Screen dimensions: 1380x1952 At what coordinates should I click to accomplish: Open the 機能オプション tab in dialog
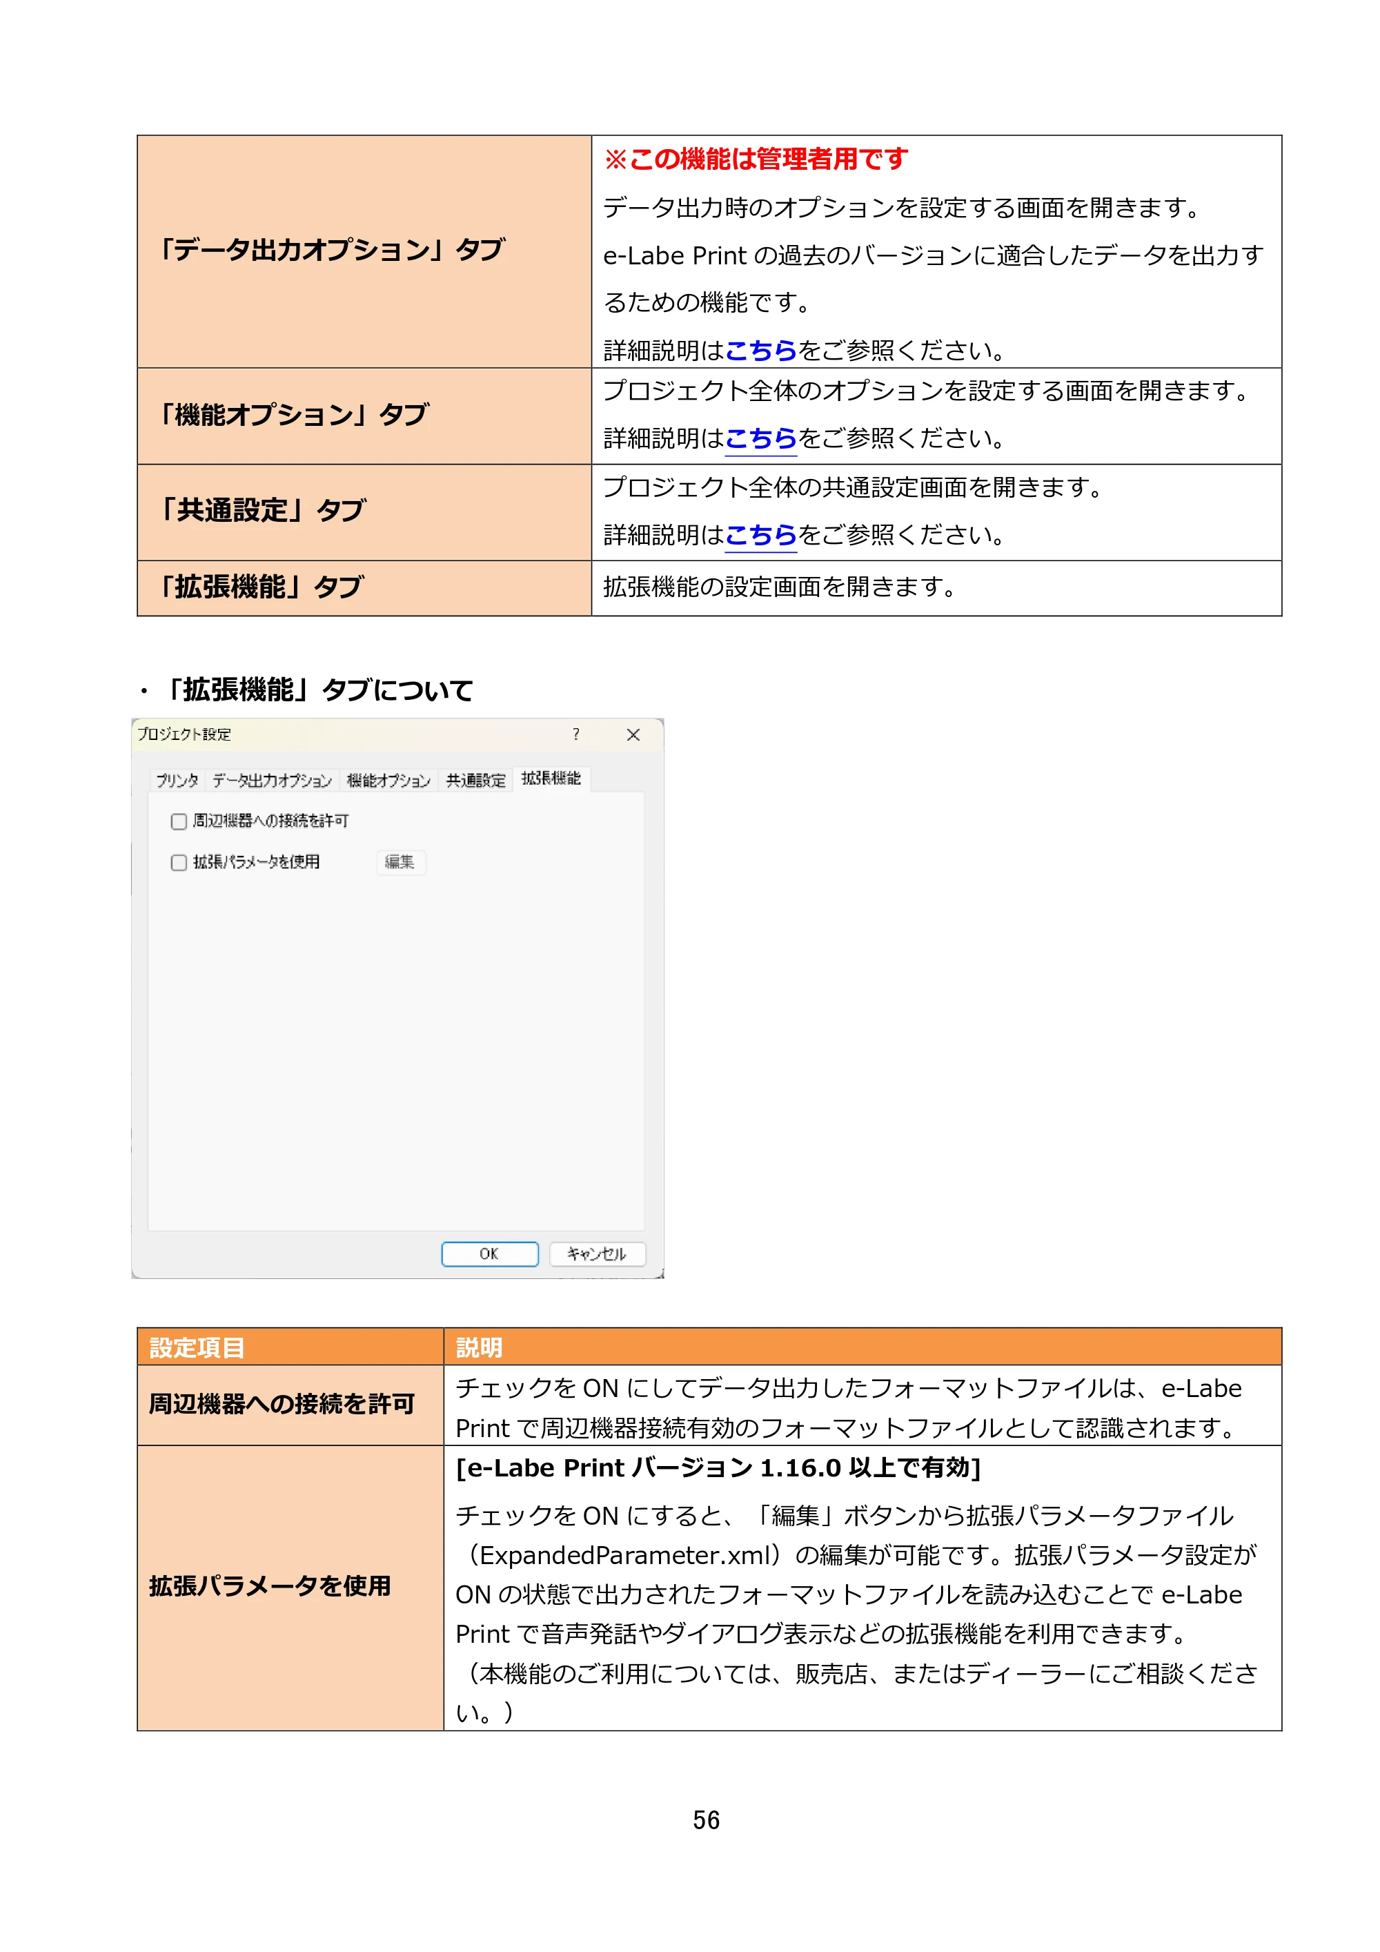pos(388,781)
